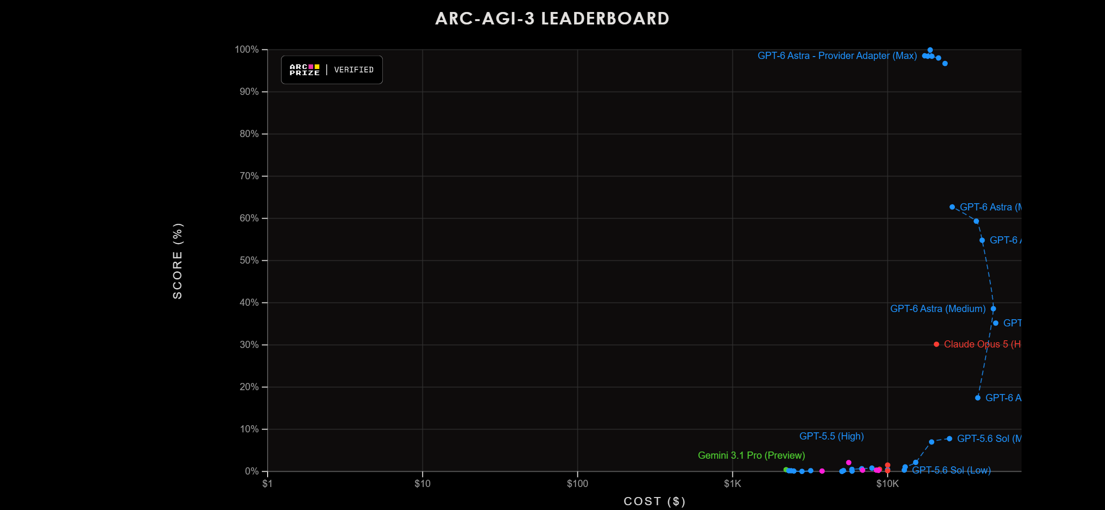The width and height of the screenshot is (1105, 510).
Task: Click the COST ($) axis title
Action: click(x=655, y=501)
